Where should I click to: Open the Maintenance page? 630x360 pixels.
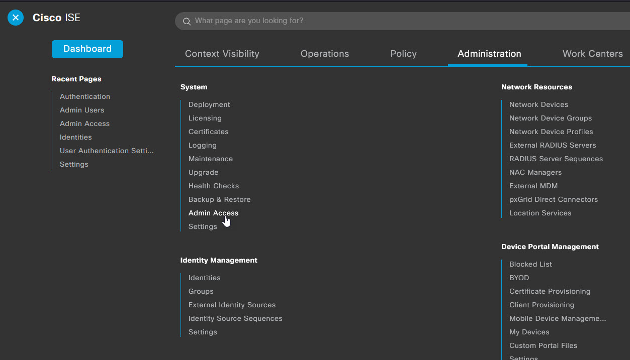(x=211, y=159)
